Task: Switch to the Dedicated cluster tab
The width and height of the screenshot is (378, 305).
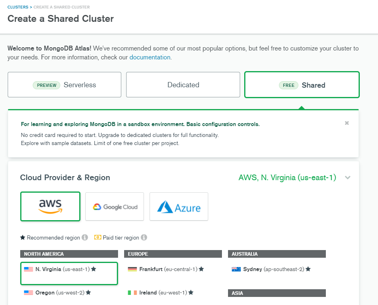Action: coord(183,85)
